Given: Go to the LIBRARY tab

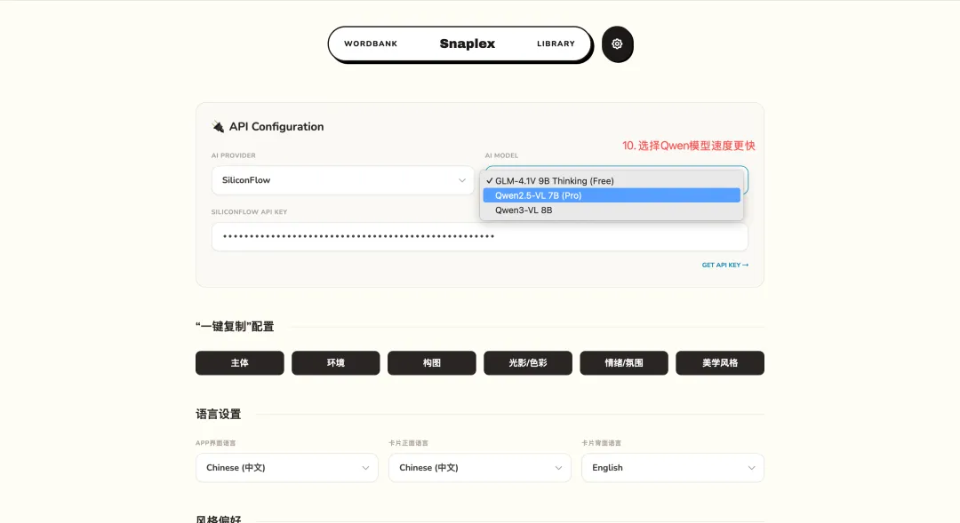Looking at the screenshot, I should 556,44.
